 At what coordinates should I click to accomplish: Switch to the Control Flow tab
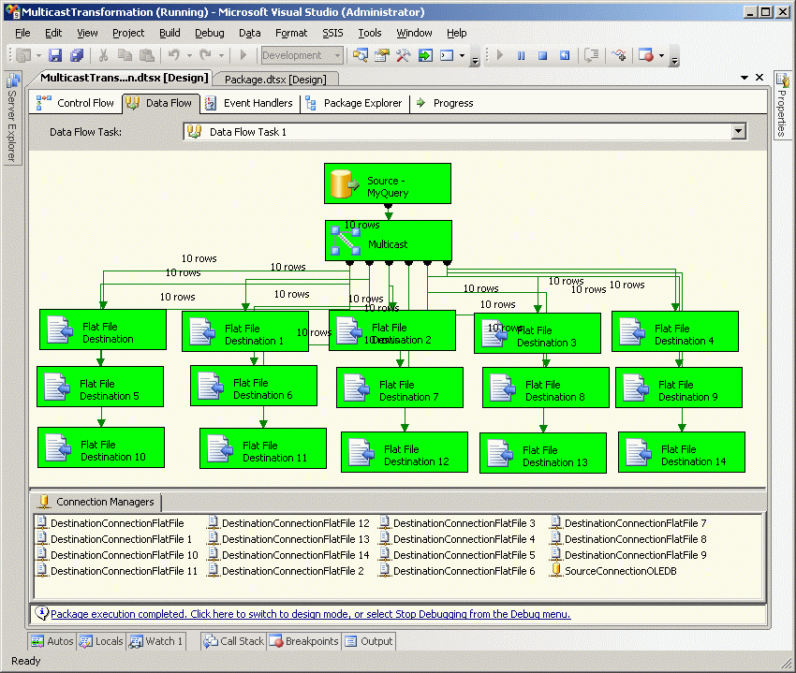[x=76, y=103]
